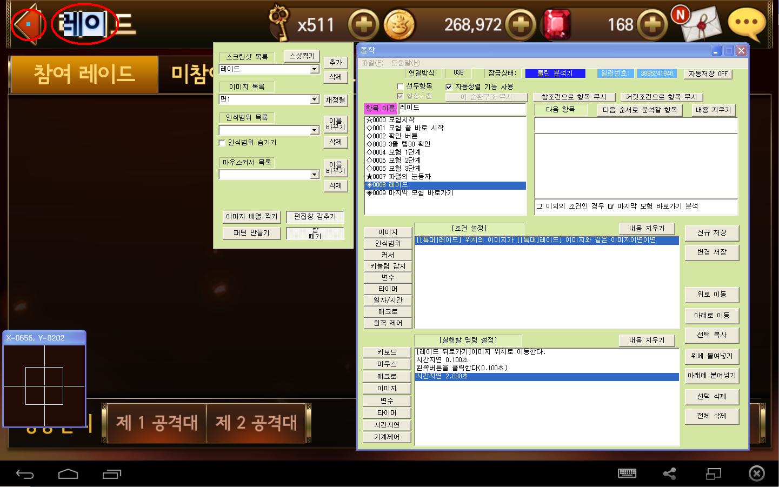Open the 이미지 목록 dropdown
779x487 pixels.
click(314, 100)
